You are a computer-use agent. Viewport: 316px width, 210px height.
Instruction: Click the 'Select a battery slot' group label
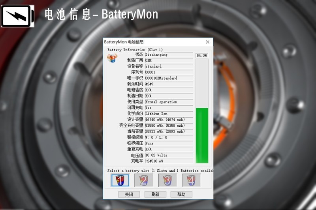pos(160,171)
